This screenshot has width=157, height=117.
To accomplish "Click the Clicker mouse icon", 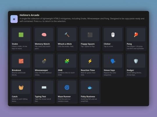I will 113,35.
